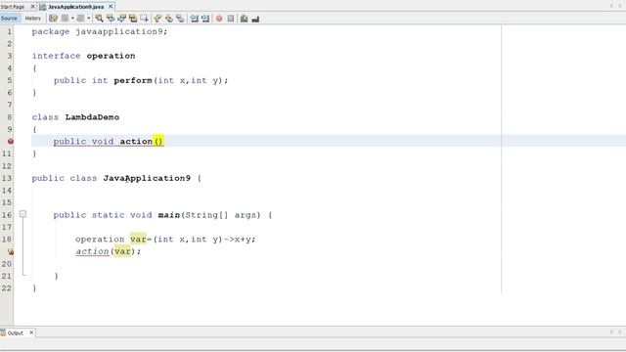Close the Start Page tab

(32, 7)
